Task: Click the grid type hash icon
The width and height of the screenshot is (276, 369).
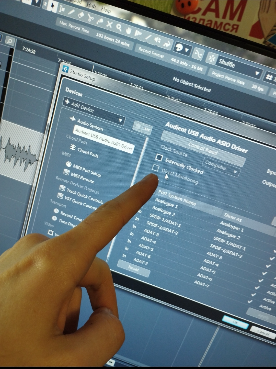Action: coord(269,77)
